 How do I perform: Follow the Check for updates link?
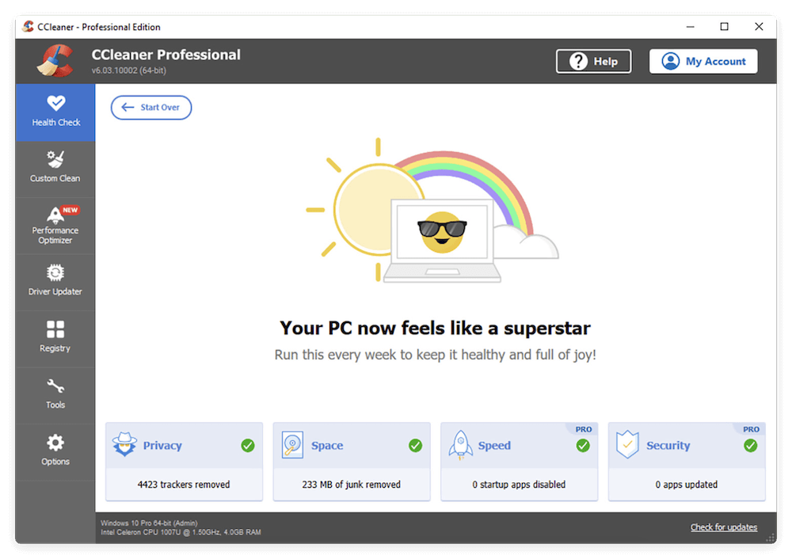[723, 527]
